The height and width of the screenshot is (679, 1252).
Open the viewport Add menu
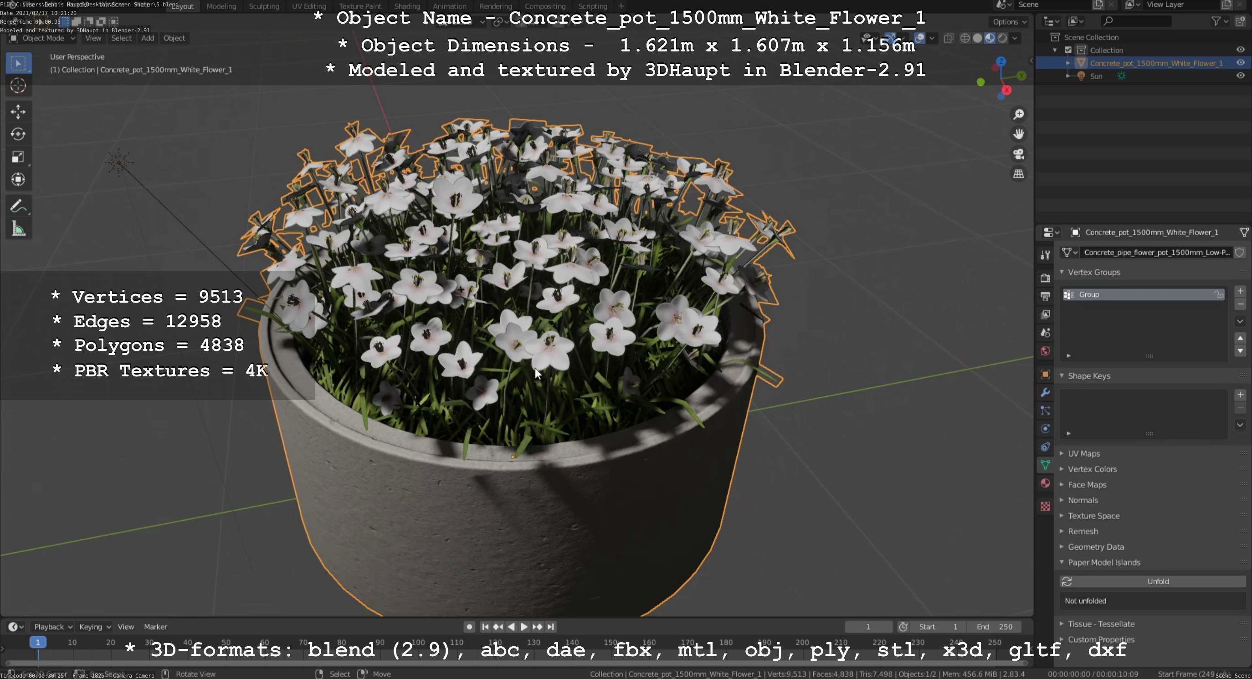[148, 38]
